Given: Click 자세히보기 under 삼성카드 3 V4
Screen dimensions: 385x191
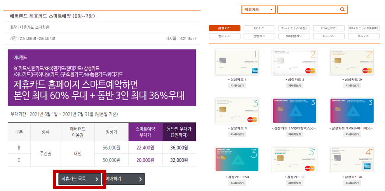Looking at the screenshot, I should click(x=237, y=183).
